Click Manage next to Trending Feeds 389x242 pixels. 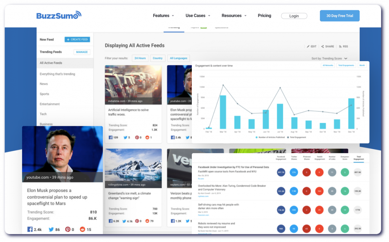pos(82,52)
